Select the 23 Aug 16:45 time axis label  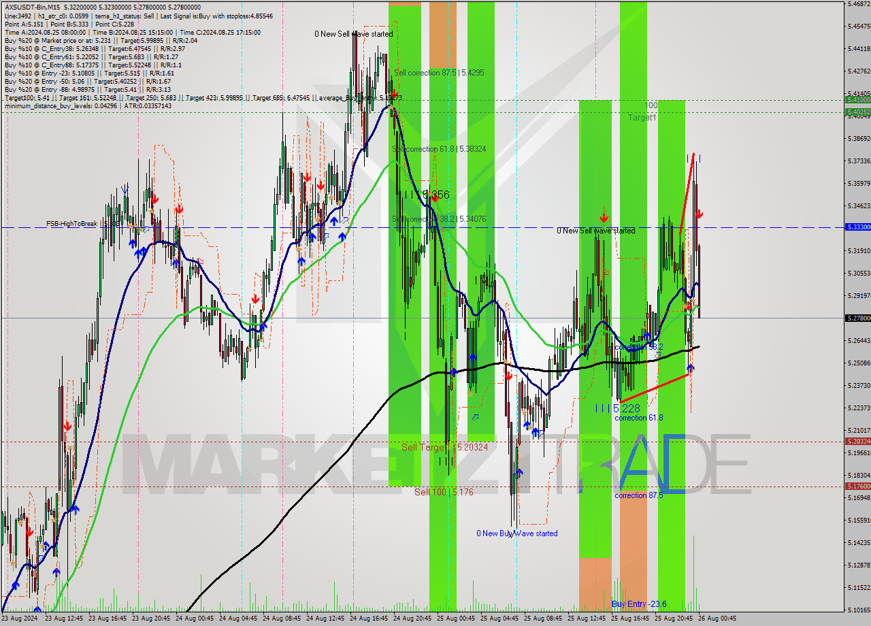coord(107,619)
